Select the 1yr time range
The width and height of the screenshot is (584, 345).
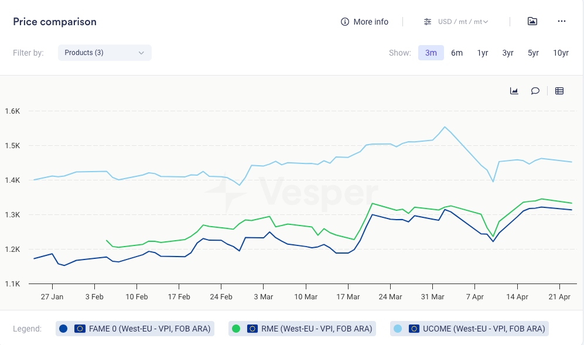[483, 53]
